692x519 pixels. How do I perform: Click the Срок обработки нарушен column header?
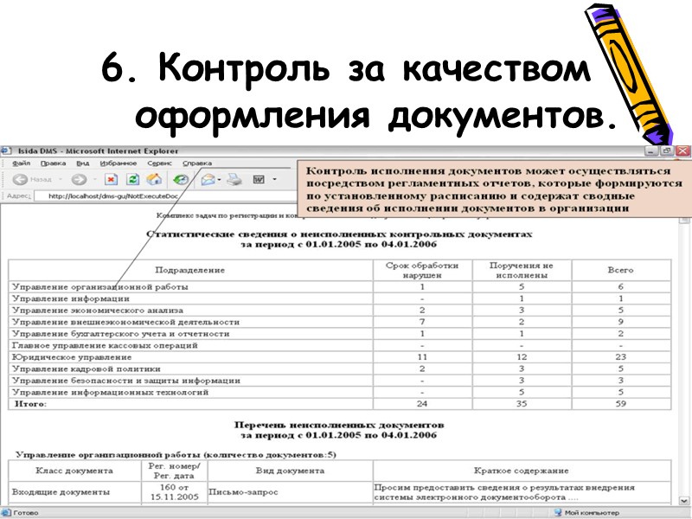click(422, 270)
